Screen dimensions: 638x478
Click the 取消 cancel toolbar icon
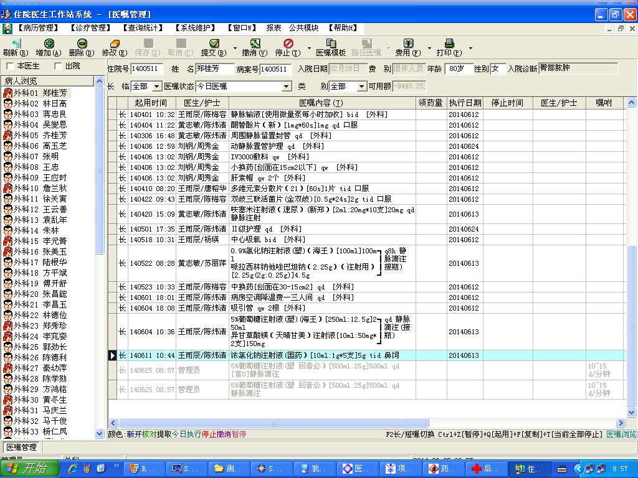181,44
